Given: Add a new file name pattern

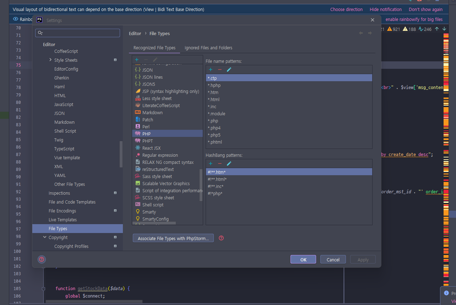Looking at the screenshot, I should [x=211, y=70].
